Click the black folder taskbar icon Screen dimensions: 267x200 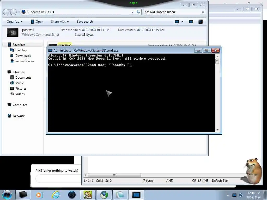point(23,195)
